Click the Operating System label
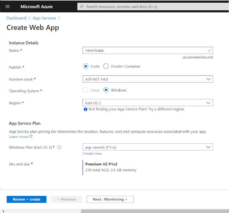229x213 pixels. click(24, 91)
